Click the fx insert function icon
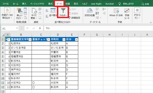Viewport: 153px width, 93px height. 40,28
